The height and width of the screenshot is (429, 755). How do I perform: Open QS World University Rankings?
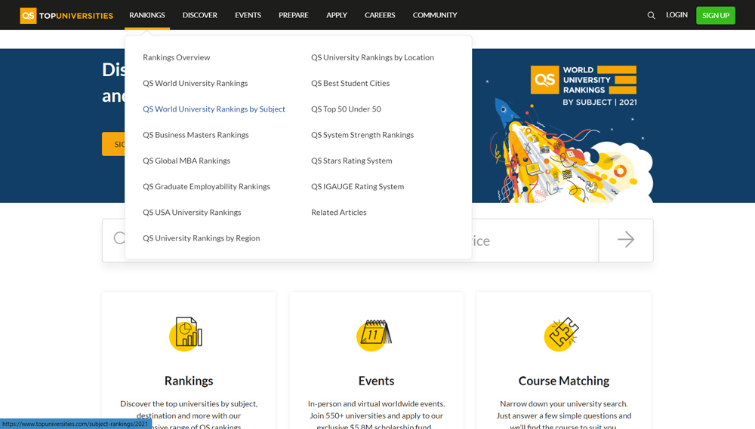195,83
